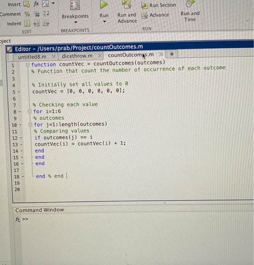The width and height of the screenshot is (254, 265).
Task: Add a new editor tab with plus button
Action: pos(172,54)
